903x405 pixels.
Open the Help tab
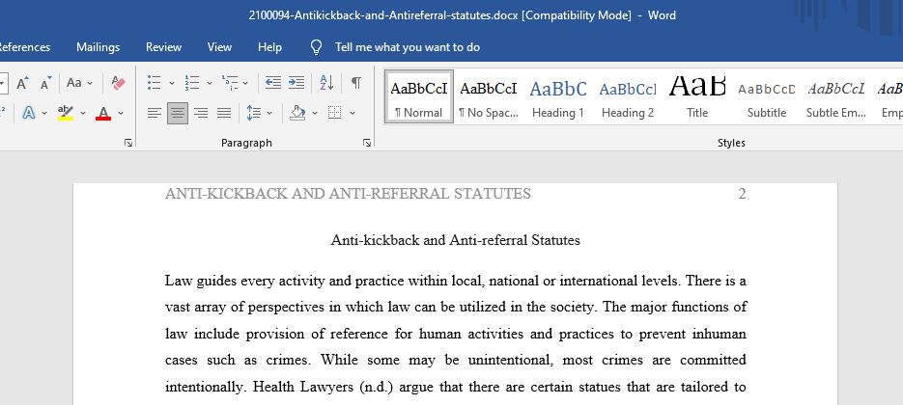269,47
